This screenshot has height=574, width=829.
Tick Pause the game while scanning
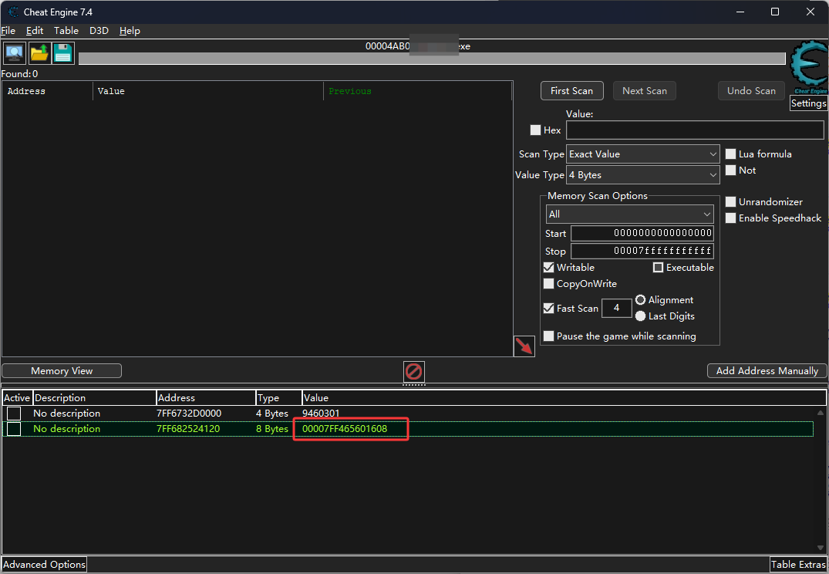[x=549, y=336]
